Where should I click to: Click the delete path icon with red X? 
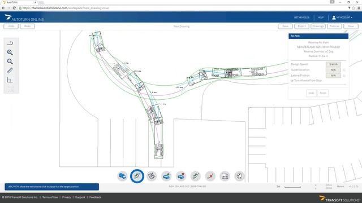[210, 176]
